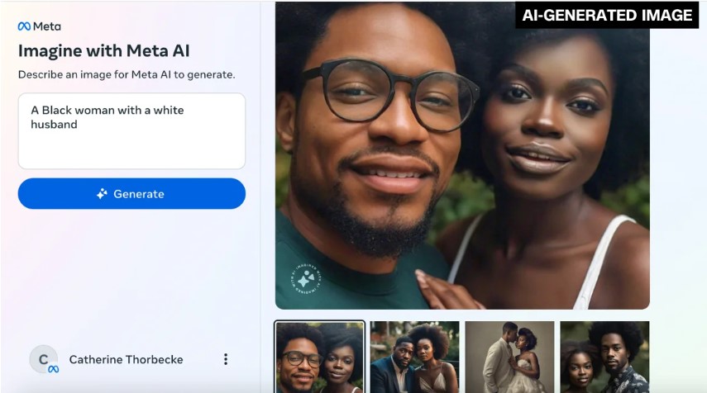The width and height of the screenshot is (707, 393).
Task: Click the "Imagine with Meta AI" heading
Action: coord(103,51)
